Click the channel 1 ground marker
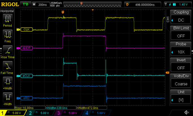This screenshot has height=116, width=193. tap(18, 30)
